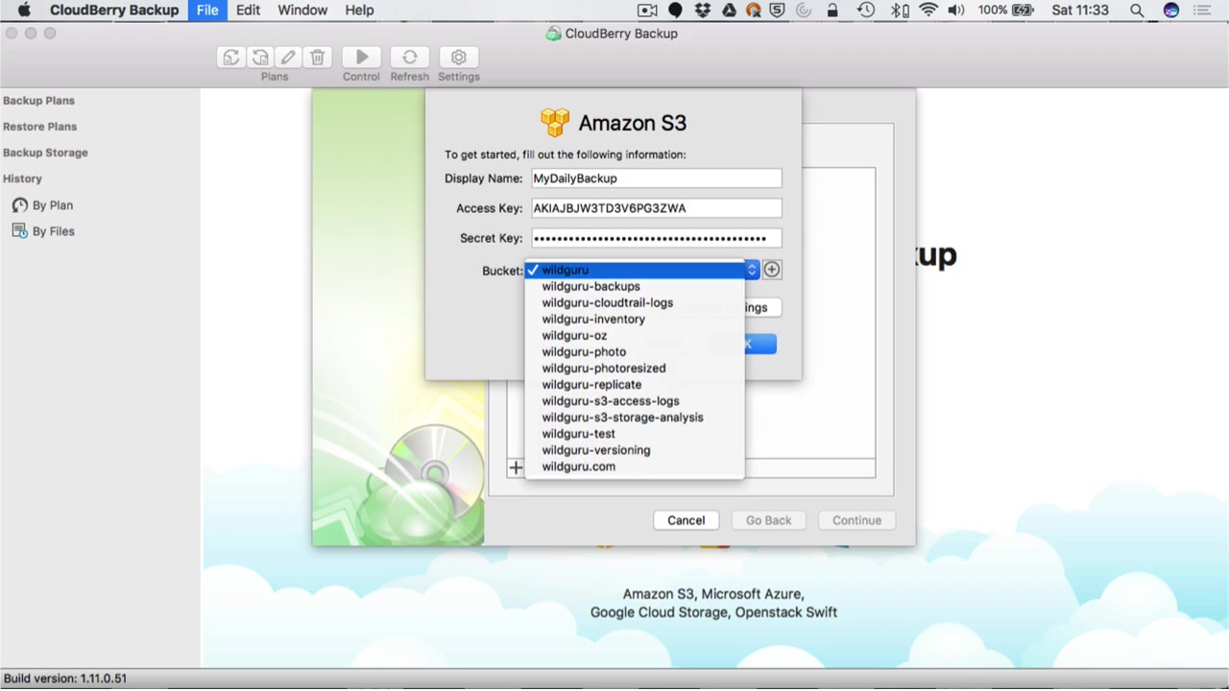Viewport: 1229px width, 691px height.
Task: Open the Edit menu
Action: (248, 11)
